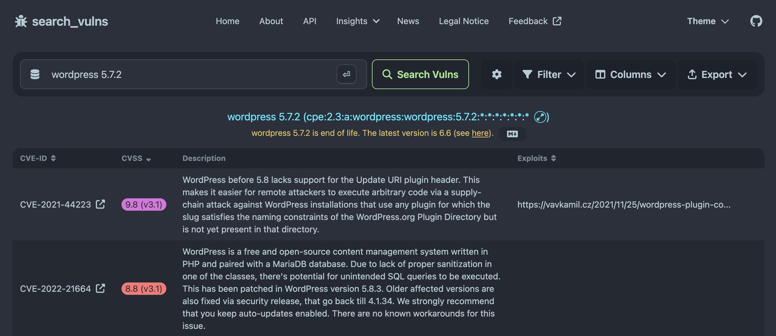Viewport: 776px width, 336px height.
Task: Toggle CVE-ID column sorting
Action: point(53,158)
